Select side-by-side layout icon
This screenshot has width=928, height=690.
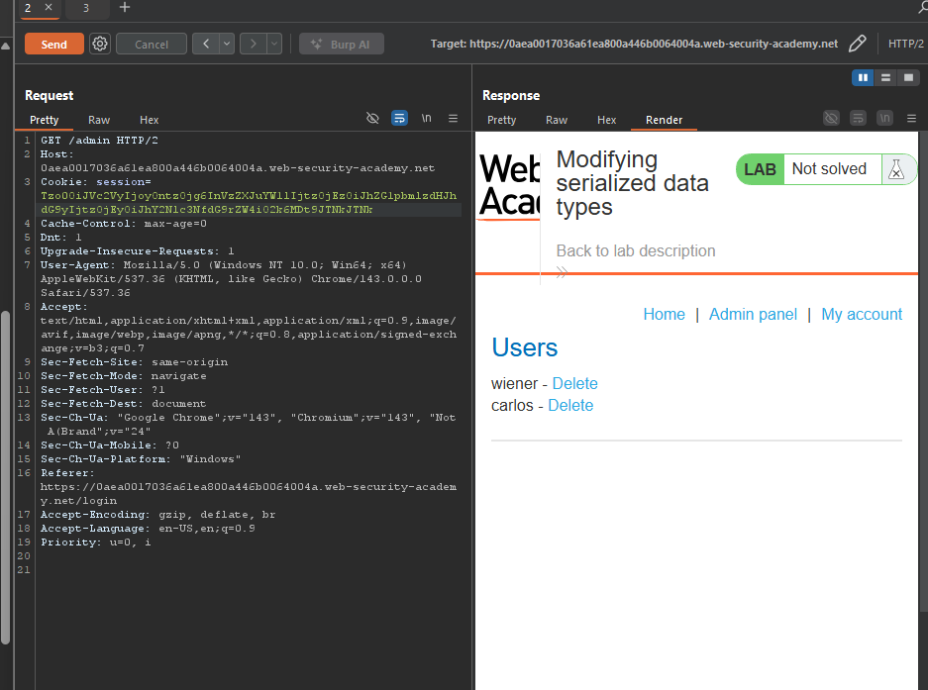point(863,77)
